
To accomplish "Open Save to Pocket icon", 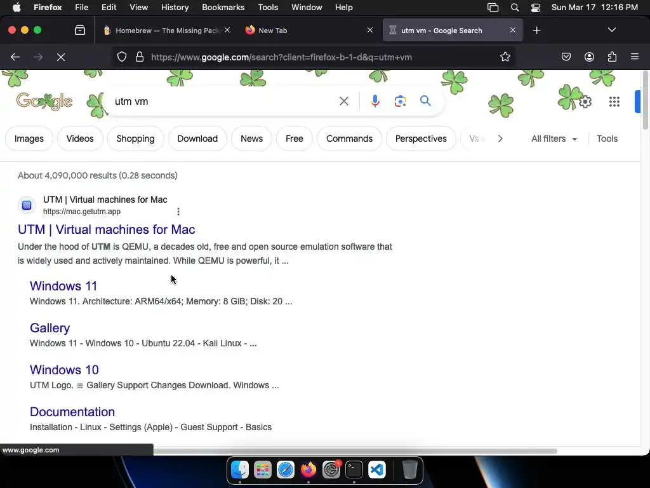I will (566, 57).
